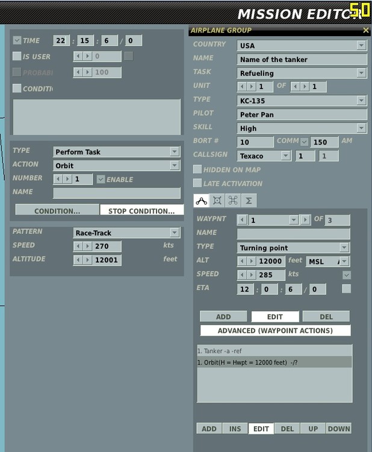
Task: Click waypoint EDIT button
Action: [x=275, y=316]
